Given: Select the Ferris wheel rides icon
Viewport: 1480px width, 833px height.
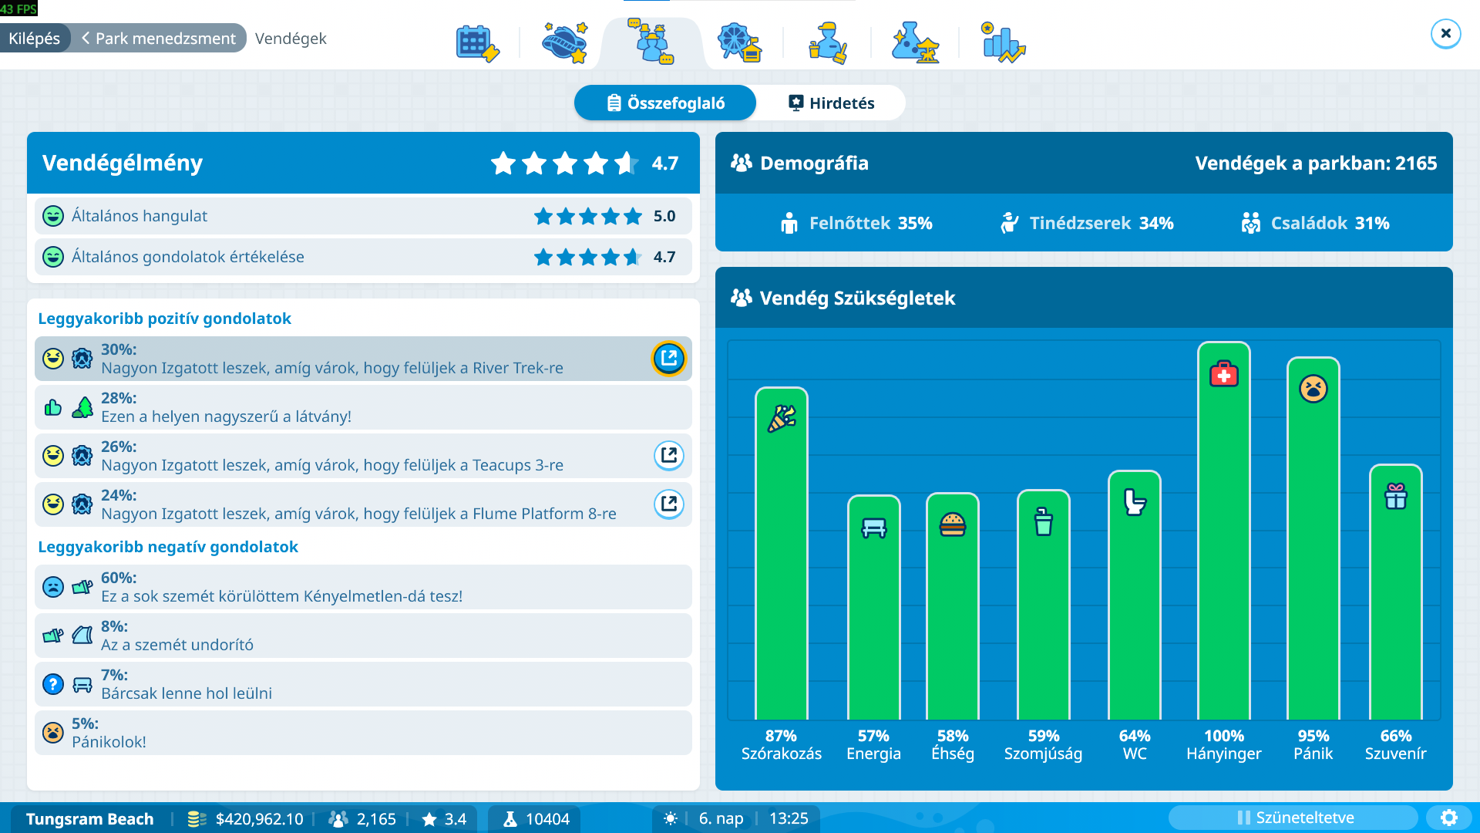Looking at the screenshot, I should pyautogui.click(x=738, y=43).
